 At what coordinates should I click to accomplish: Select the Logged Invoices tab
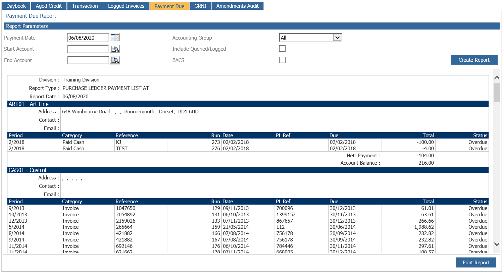click(126, 6)
